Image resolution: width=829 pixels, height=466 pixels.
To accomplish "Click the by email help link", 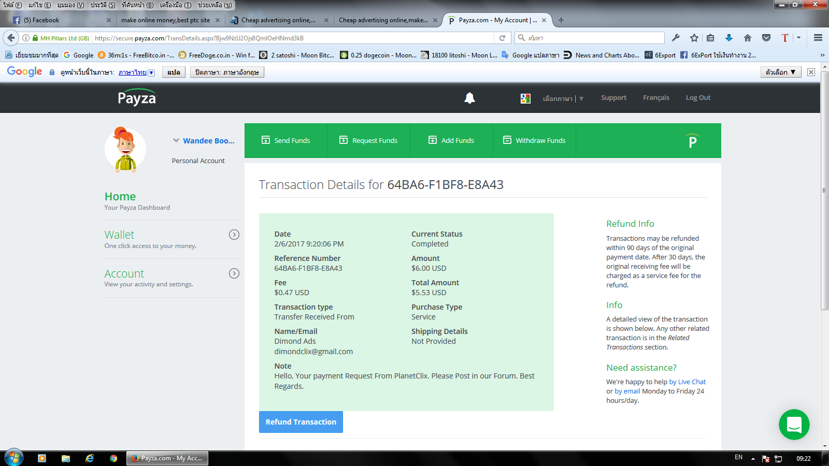I will click(x=627, y=391).
